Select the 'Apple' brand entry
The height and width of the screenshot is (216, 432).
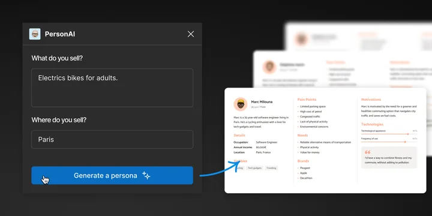tap(304, 173)
